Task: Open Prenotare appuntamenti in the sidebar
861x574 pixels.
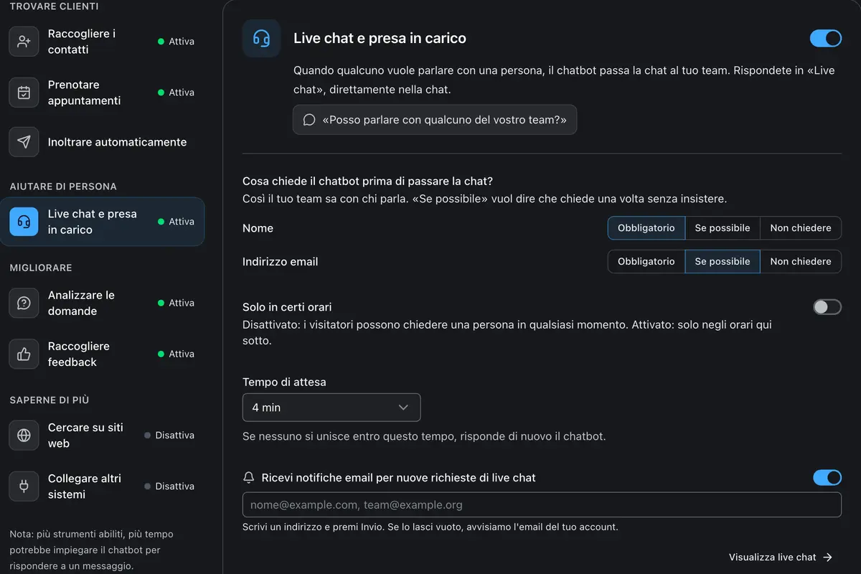Action: [102, 93]
